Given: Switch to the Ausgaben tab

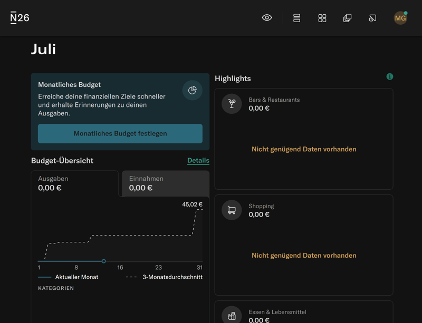Looking at the screenshot, I should (74, 183).
